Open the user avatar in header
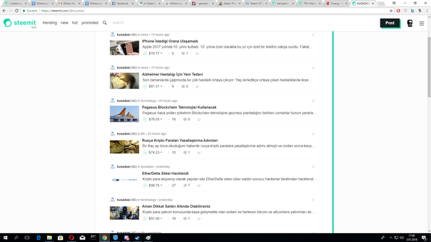The width and height of the screenshot is (431, 242). (x=409, y=24)
